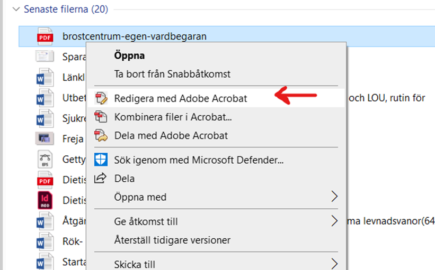The width and height of the screenshot is (435, 270).
Task: Select the Freja image file thumbnail
Action: (x=45, y=138)
